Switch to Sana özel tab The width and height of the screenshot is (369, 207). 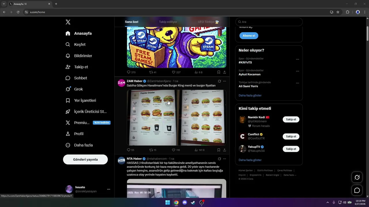pyautogui.click(x=131, y=22)
